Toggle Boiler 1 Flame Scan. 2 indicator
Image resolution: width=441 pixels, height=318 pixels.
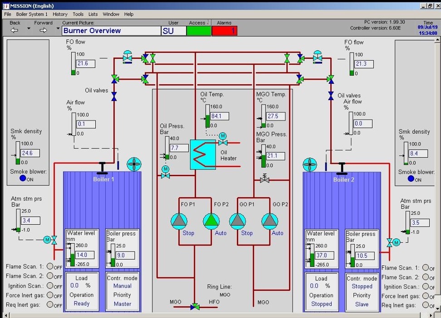tap(50, 275)
